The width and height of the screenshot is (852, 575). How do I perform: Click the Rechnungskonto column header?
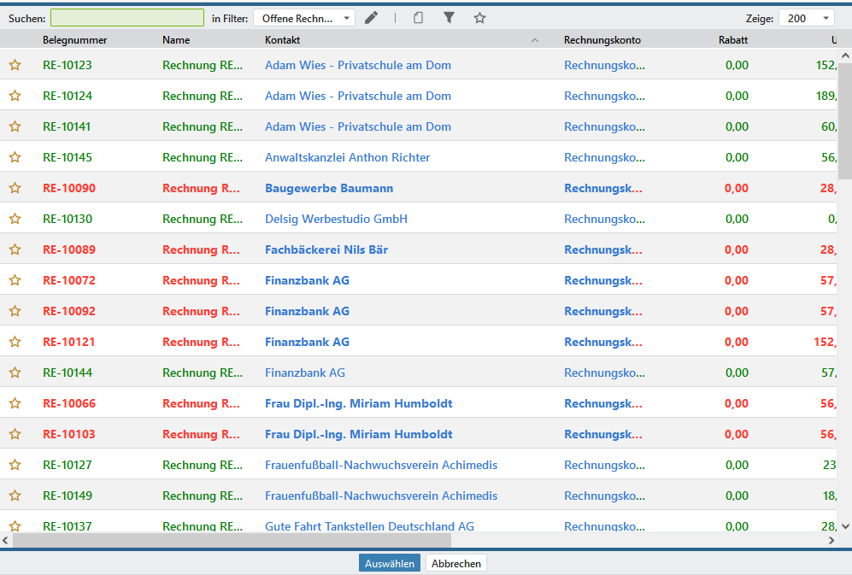coord(602,40)
